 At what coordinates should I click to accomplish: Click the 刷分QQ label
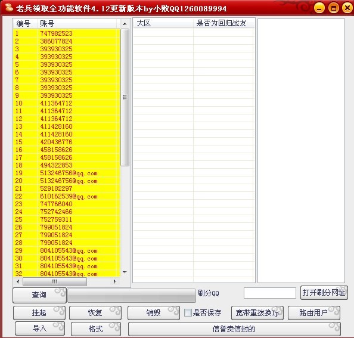coord(208,293)
